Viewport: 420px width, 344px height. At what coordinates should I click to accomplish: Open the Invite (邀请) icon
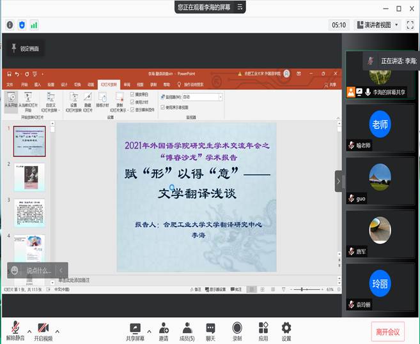click(164, 329)
